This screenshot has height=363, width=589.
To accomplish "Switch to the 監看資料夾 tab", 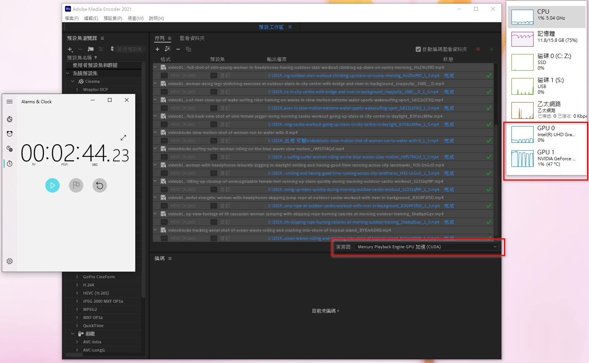I will [x=192, y=38].
